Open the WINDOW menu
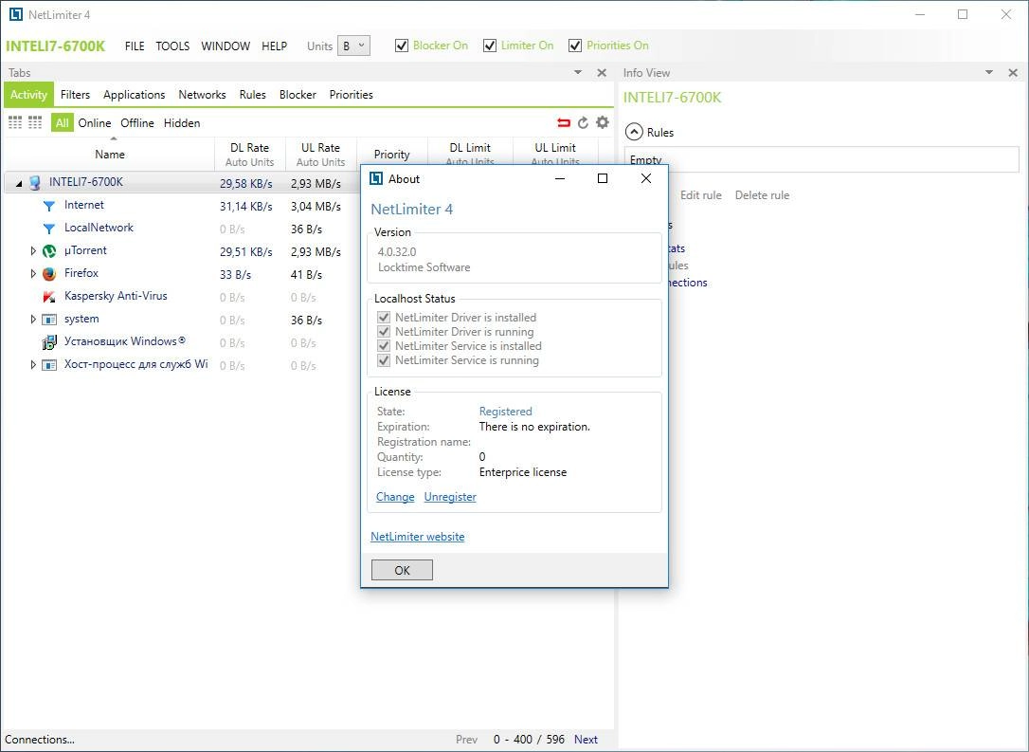 coord(226,46)
